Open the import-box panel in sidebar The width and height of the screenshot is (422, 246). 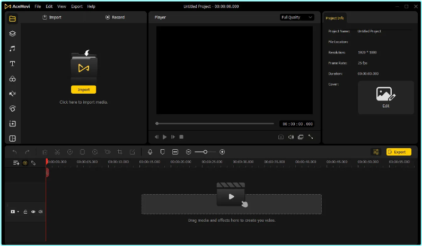tap(12, 124)
